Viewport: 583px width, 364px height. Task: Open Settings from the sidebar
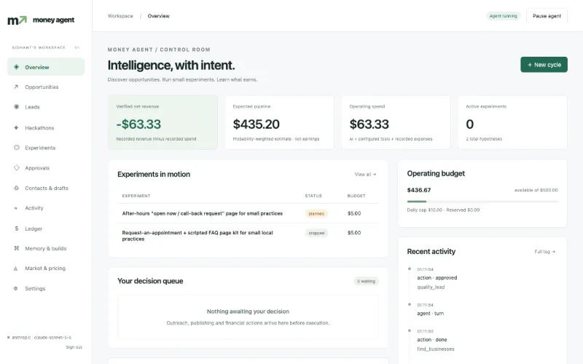[x=46, y=288]
